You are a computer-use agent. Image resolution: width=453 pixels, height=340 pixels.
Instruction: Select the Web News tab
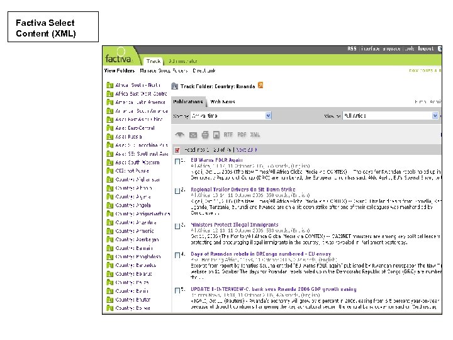(x=223, y=102)
